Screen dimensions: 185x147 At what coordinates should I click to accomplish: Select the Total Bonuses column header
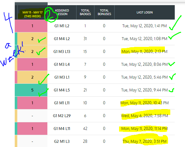tap(104, 12)
